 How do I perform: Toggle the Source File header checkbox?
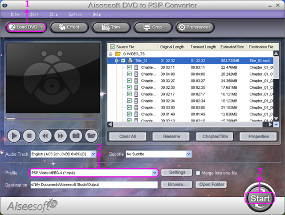point(112,47)
